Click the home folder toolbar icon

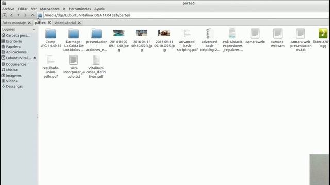40,15
